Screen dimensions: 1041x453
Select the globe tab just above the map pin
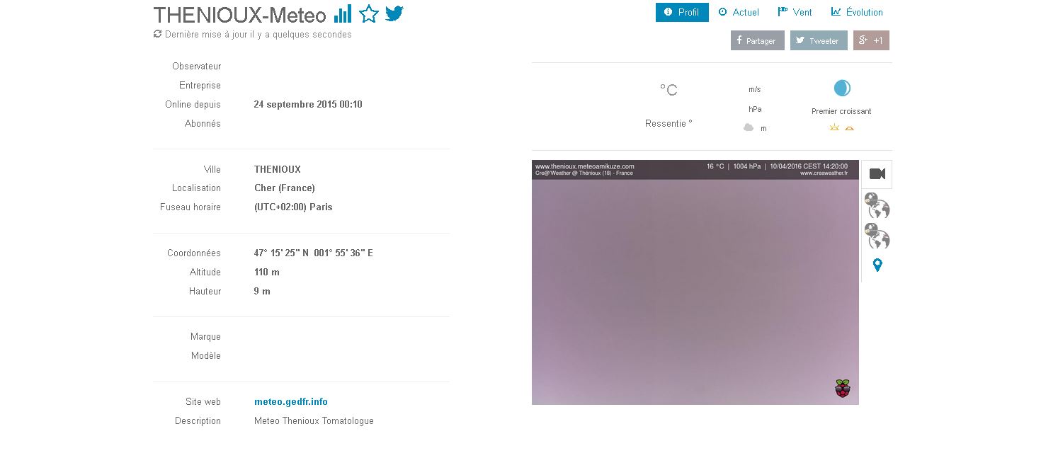(x=877, y=236)
